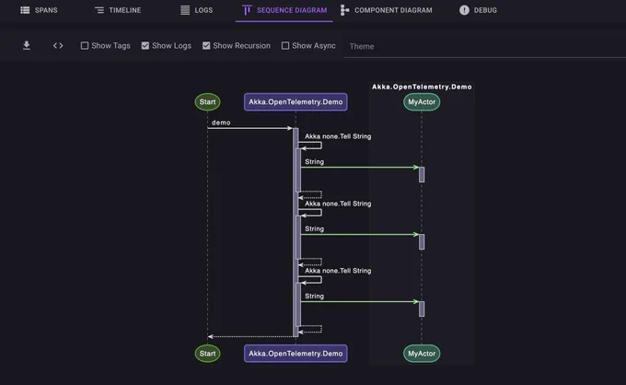The image size is (626, 385).
Task: Click the Akka.OpenTelemetry.Demo group title above MyActor
Action: [x=422, y=87]
